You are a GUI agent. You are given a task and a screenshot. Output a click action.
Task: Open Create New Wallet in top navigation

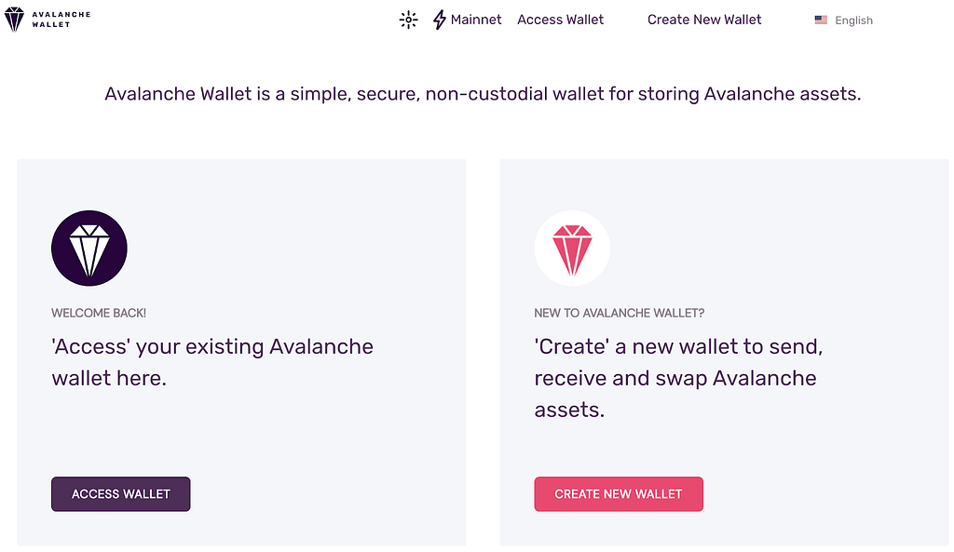[x=704, y=20]
